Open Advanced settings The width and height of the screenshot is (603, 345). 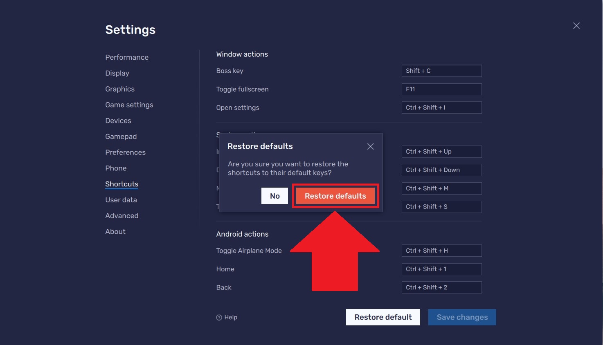pos(122,215)
